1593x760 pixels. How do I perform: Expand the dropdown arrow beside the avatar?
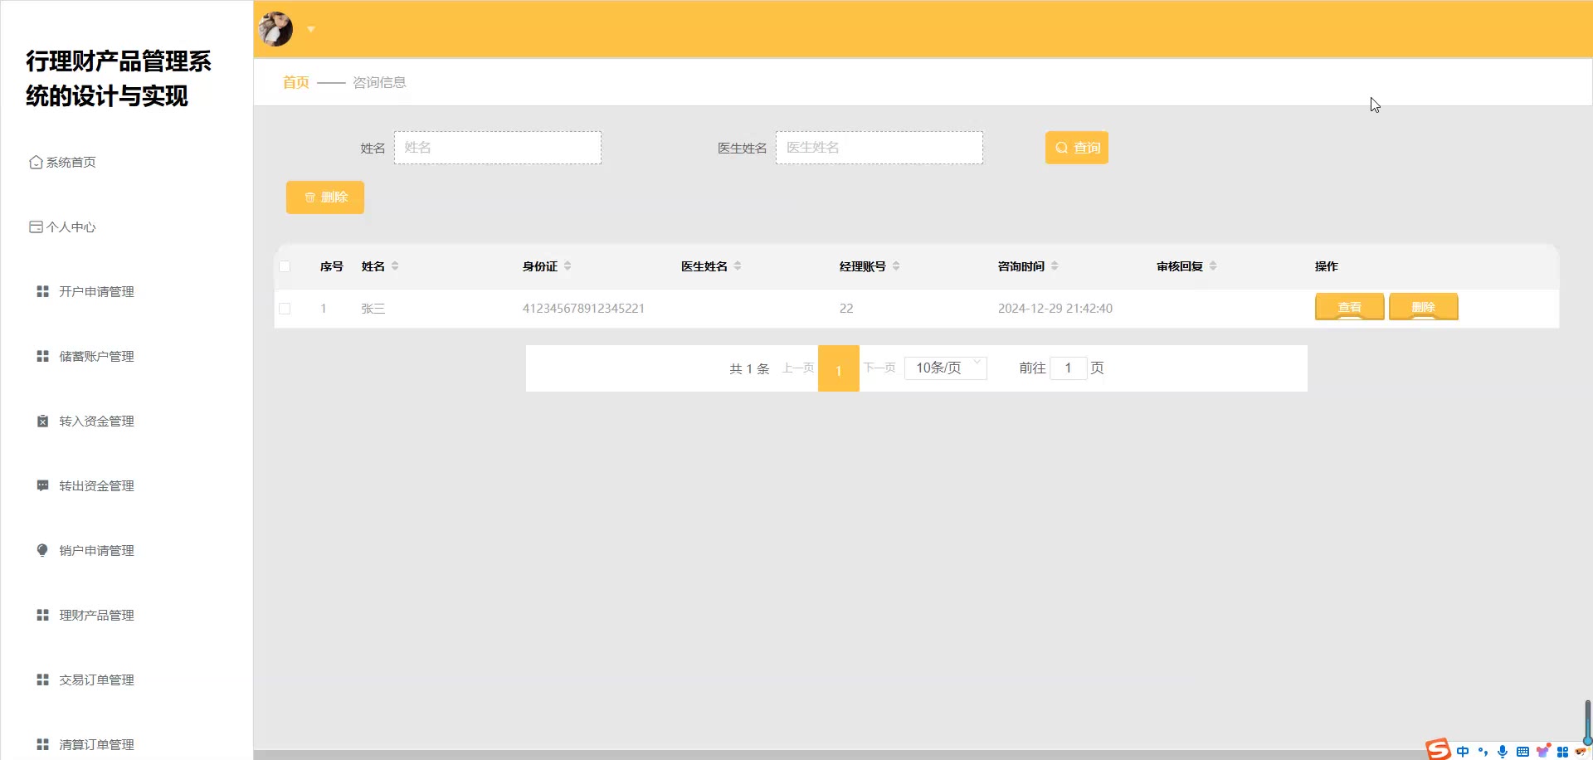coord(311,29)
